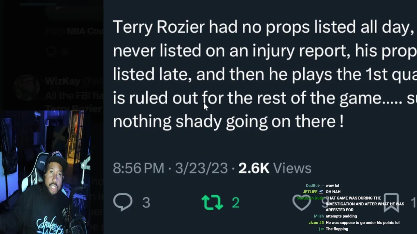Click the reply count number 3
Screen dimensions: 417x234
tap(146, 202)
